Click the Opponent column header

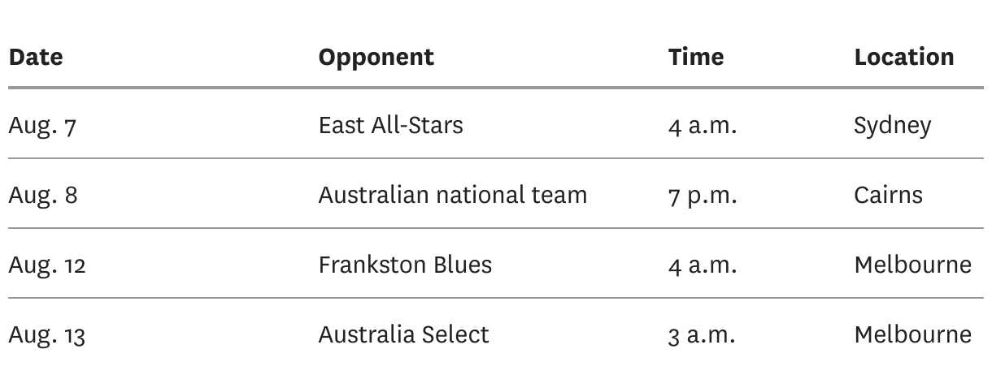pyautogui.click(x=376, y=57)
